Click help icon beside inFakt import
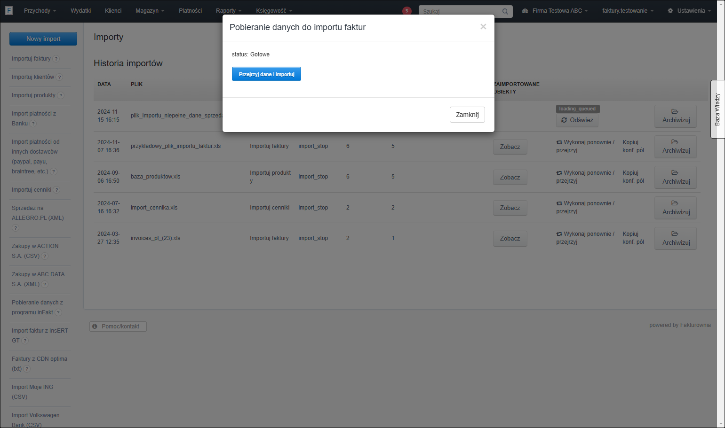Viewport: 725px width, 428px height. coord(58,312)
